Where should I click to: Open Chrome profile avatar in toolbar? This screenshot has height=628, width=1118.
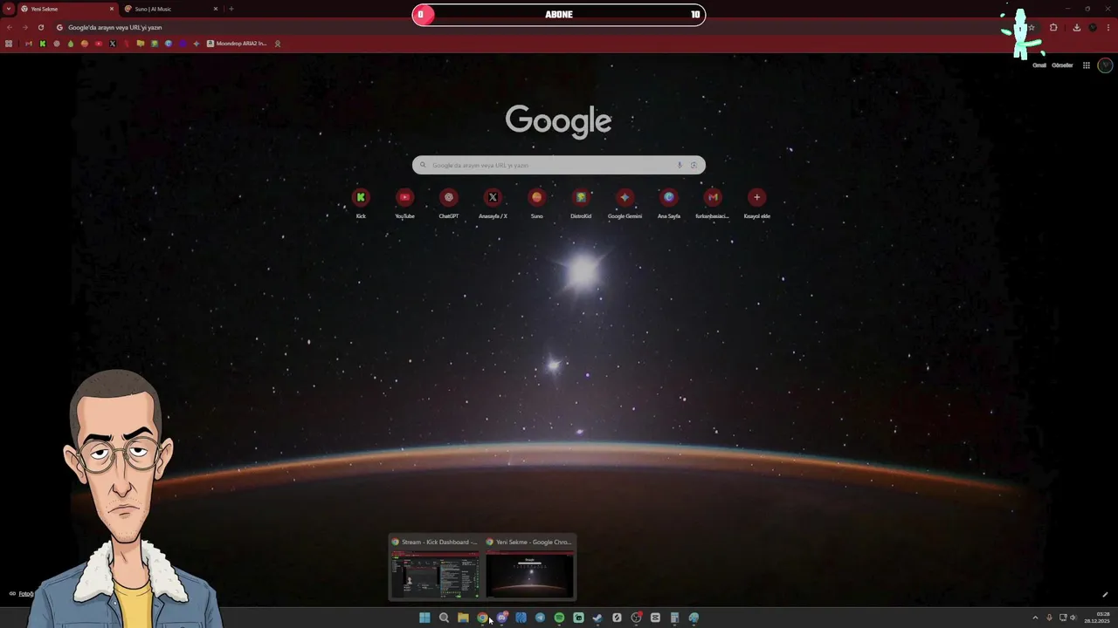click(1093, 27)
